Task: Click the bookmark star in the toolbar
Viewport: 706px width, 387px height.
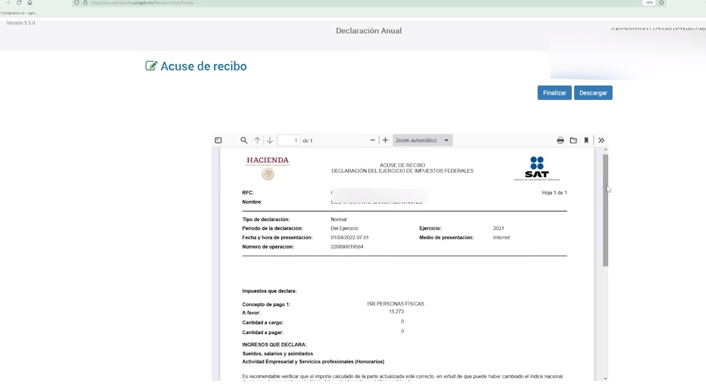Action: [x=661, y=2]
